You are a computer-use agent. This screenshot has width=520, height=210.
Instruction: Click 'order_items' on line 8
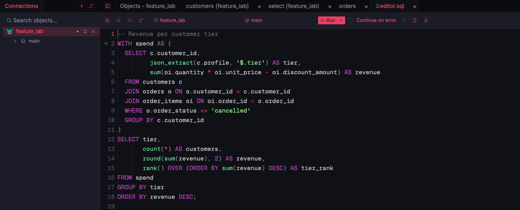162,101
